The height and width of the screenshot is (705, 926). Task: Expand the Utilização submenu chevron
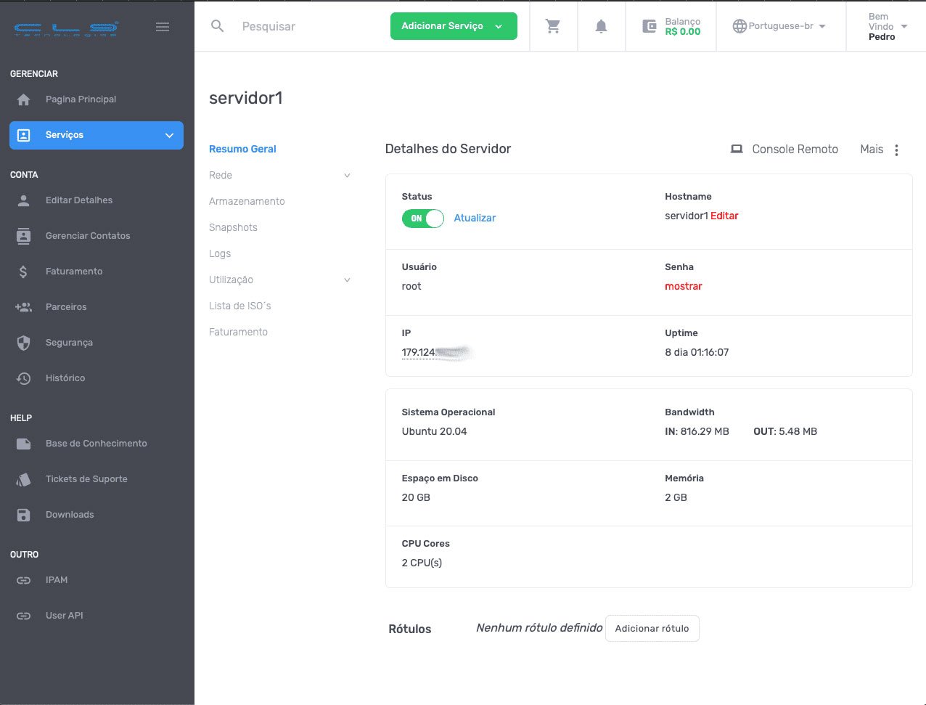point(347,280)
